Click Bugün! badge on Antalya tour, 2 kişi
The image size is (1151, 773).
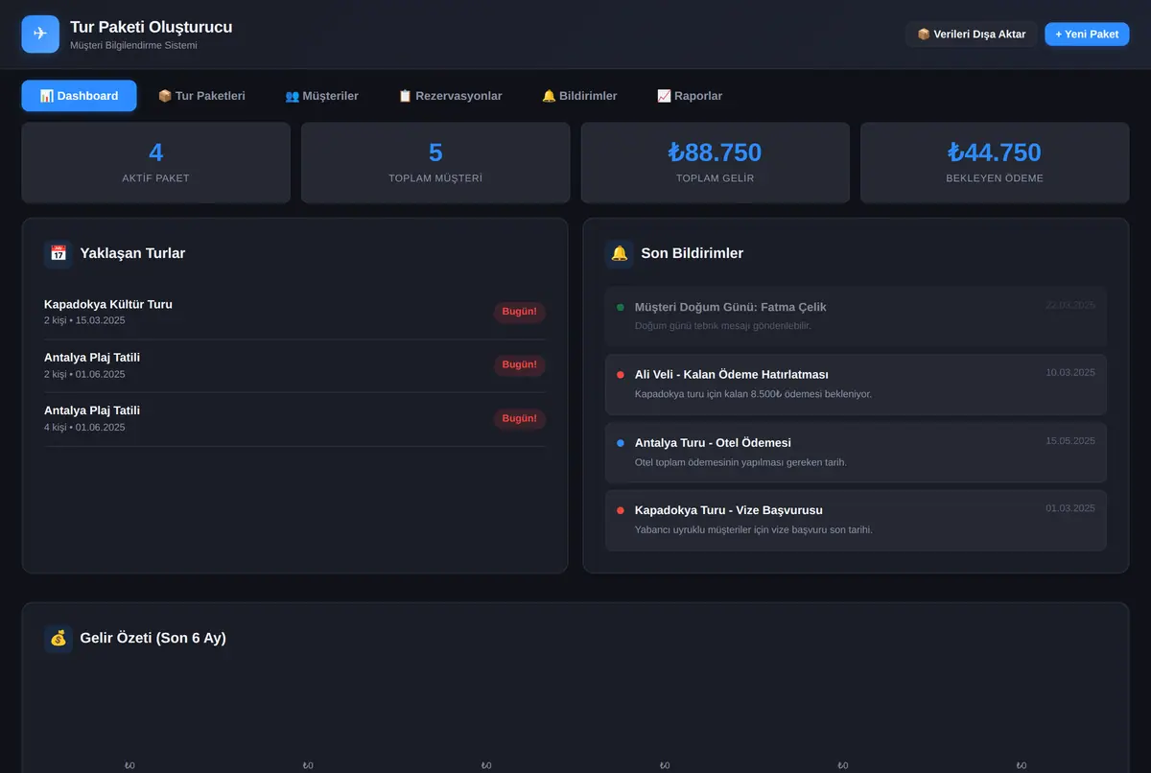520,364
